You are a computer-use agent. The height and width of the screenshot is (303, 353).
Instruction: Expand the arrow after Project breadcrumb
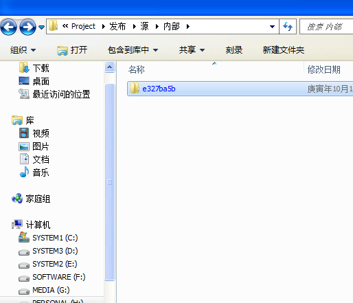103,27
